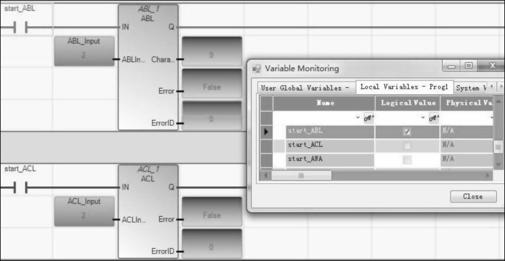Select the Local Variables - Prog1 tab
505x261 pixels.
click(x=404, y=87)
